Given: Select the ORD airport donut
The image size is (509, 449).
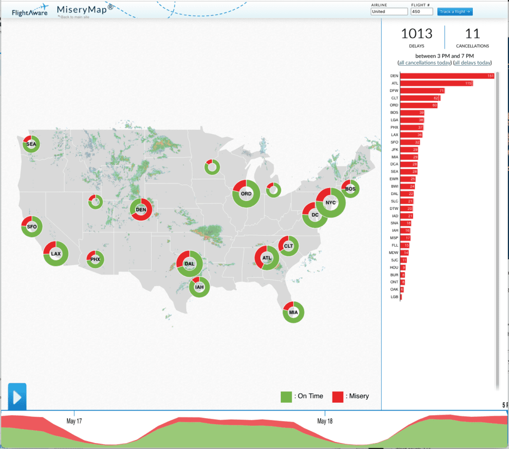Looking at the screenshot, I should 246,194.
